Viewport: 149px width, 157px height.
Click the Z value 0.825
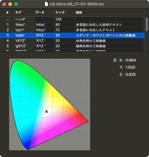(x=131, y=75)
